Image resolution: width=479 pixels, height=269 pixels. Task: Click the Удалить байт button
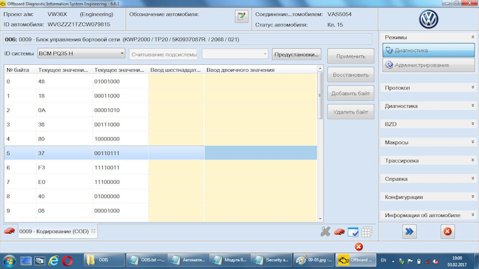point(351,112)
